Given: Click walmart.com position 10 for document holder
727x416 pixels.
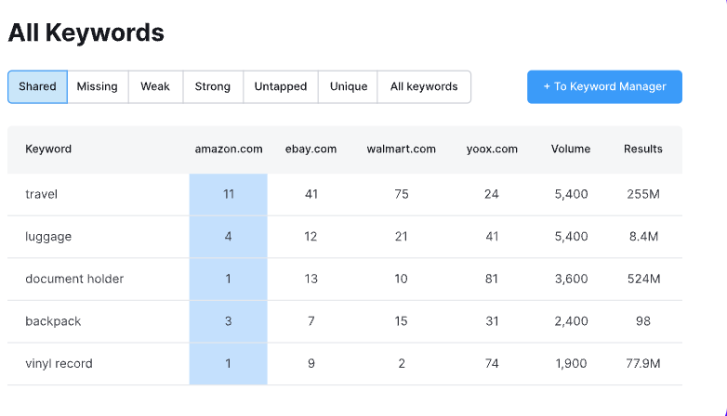Looking at the screenshot, I should point(401,279).
